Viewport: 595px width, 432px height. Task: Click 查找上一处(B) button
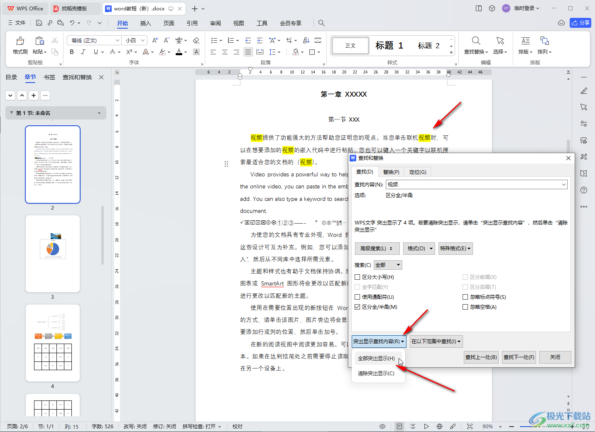click(481, 357)
